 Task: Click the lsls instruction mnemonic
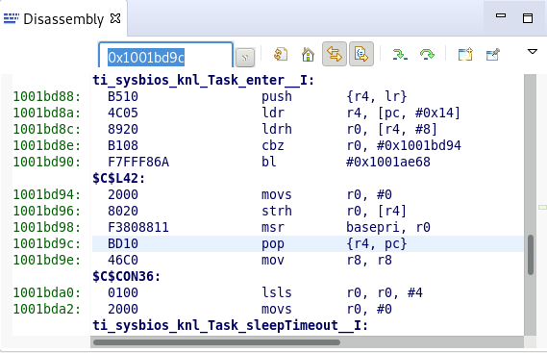tap(277, 292)
